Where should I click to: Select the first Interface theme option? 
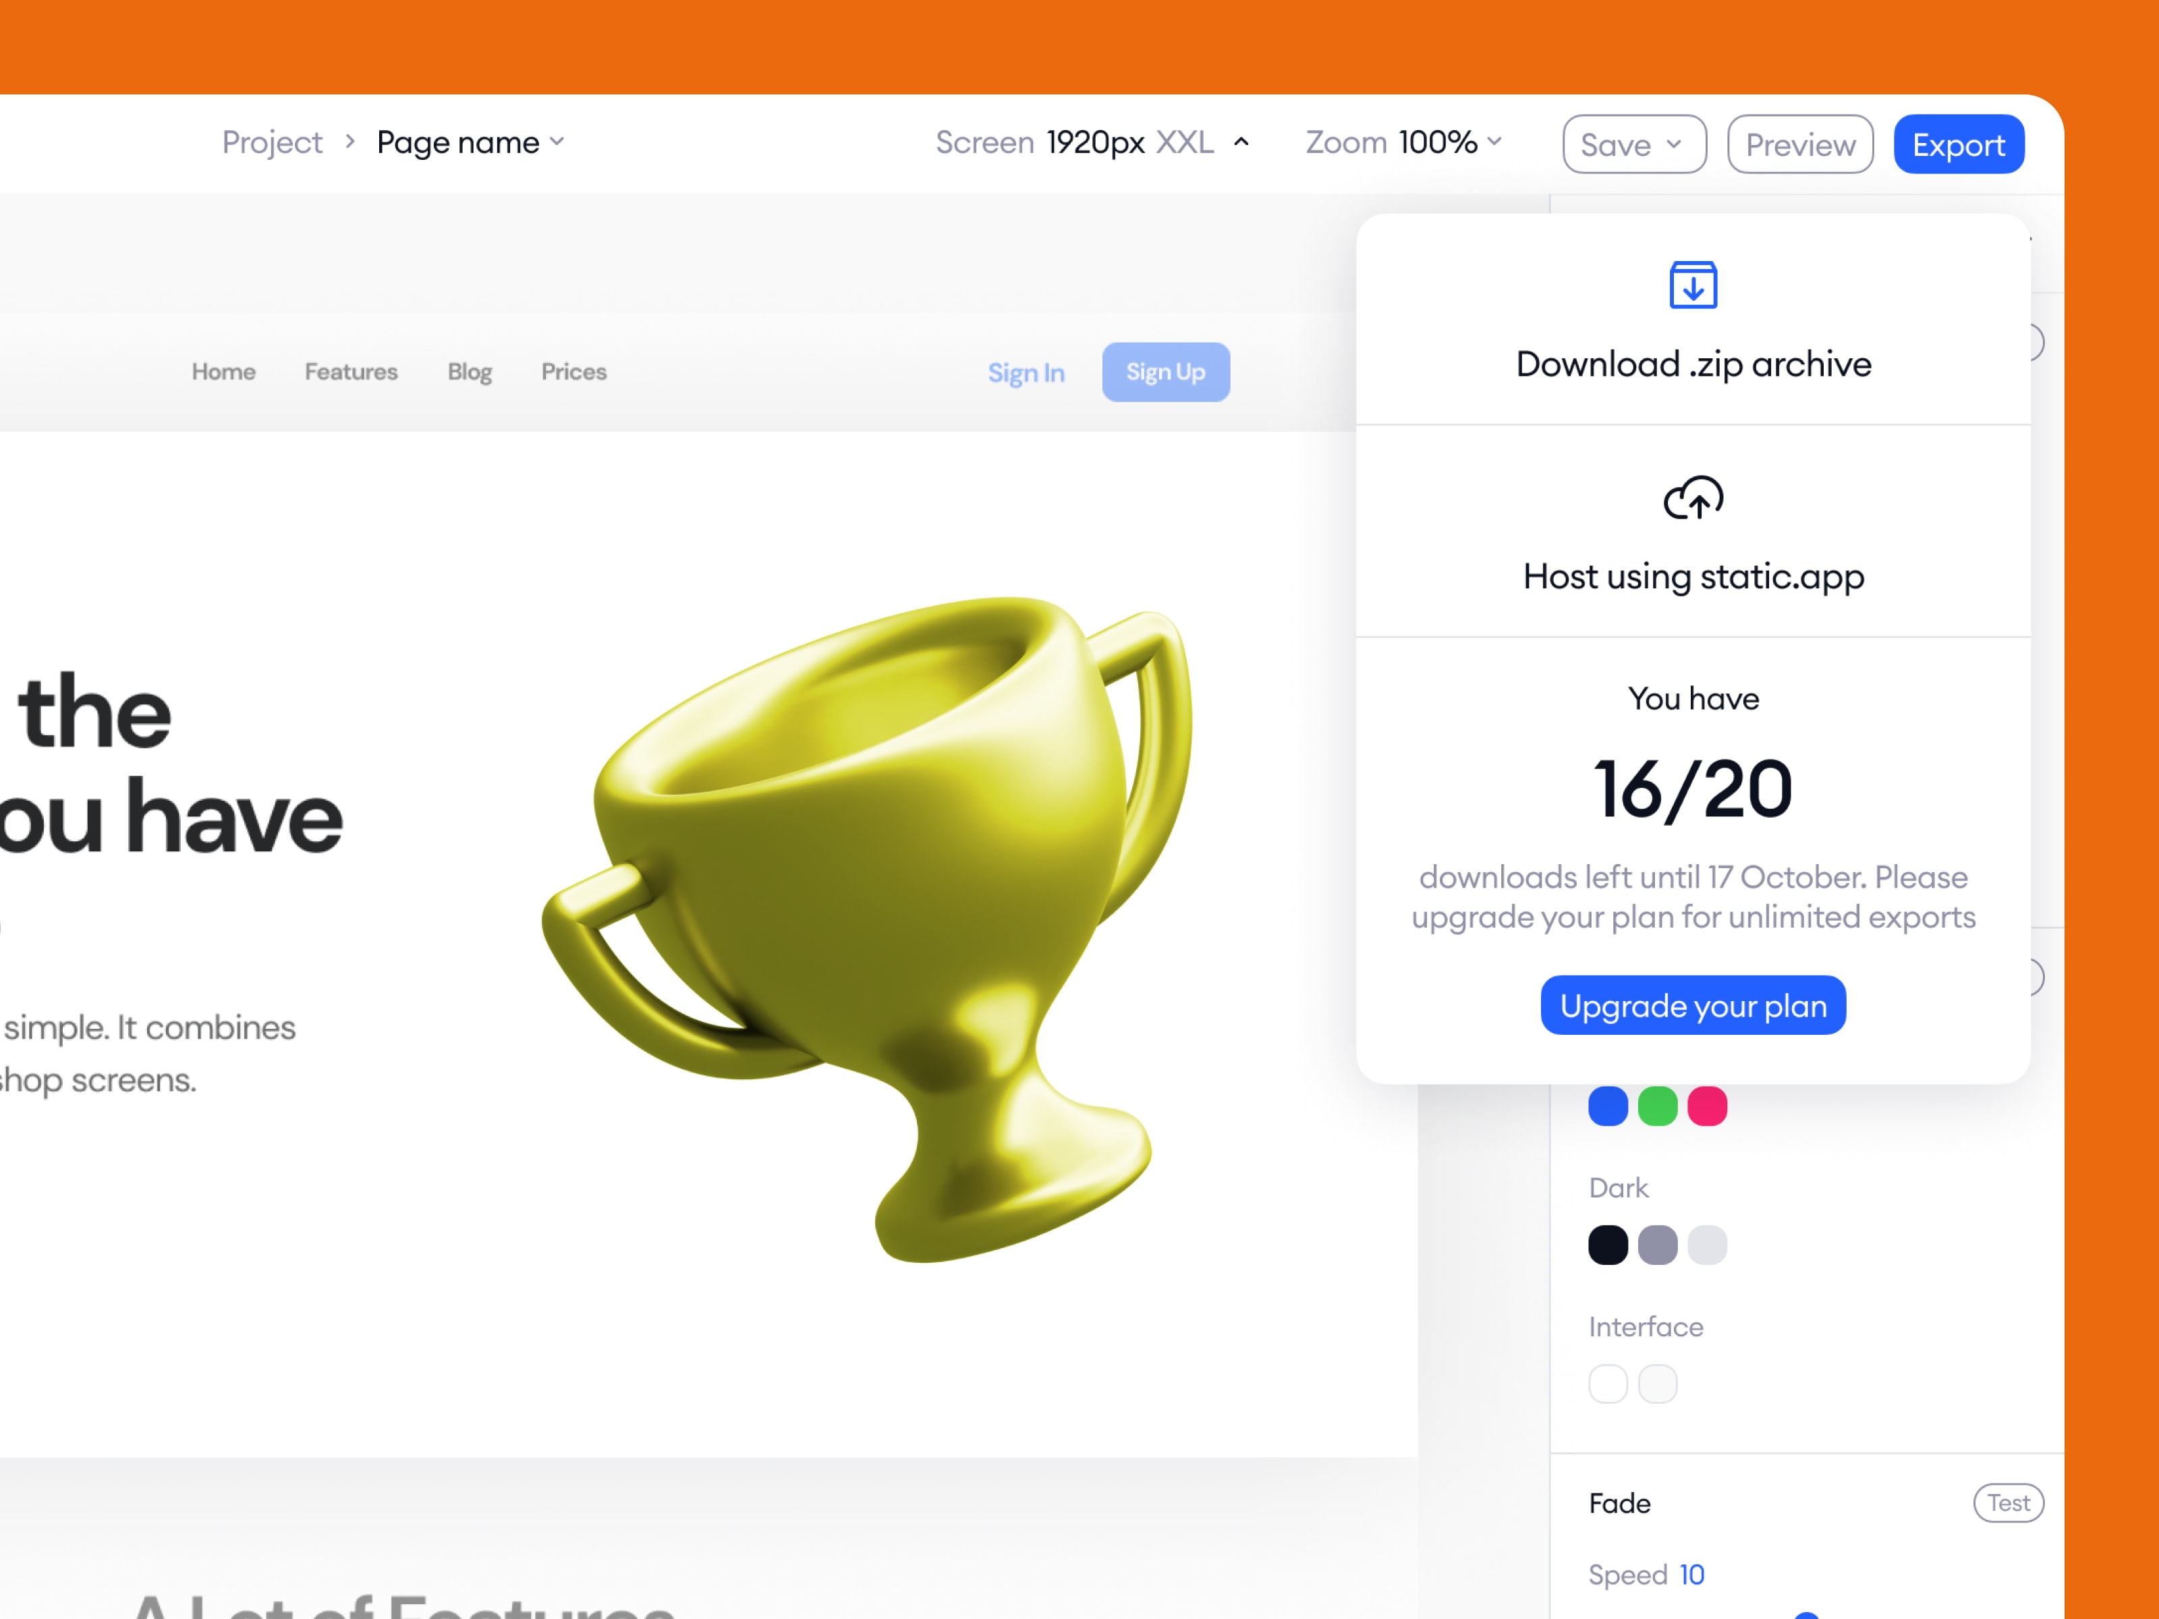click(x=1608, y=1383)
